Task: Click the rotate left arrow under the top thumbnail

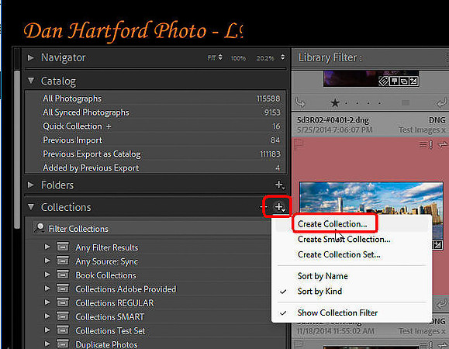Action: [300, 102]
